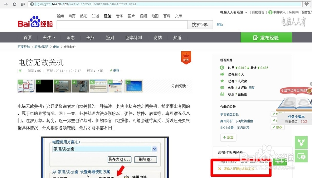Click the green comment side button
Viewport: 312px width, 178px height.
point(301,156)
